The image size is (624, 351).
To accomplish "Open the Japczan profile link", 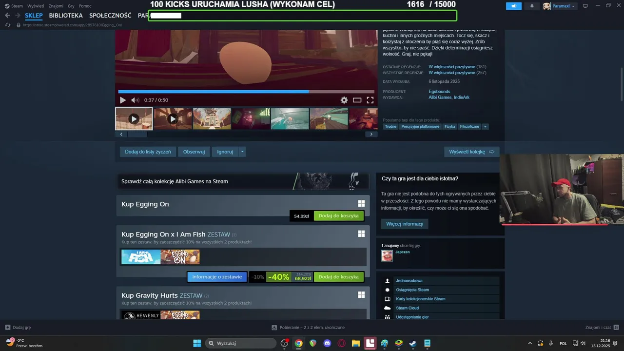I will (x=403, y=252).
